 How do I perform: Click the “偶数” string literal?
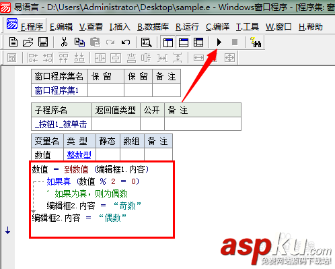pyautogui.click(x=112, y=218)
